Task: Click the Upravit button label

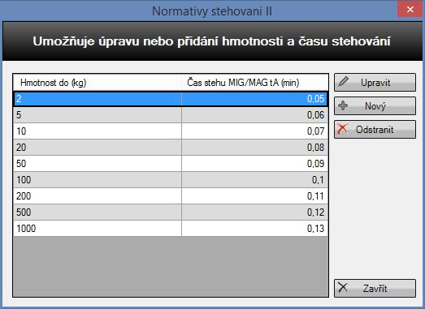Action: 375,83
